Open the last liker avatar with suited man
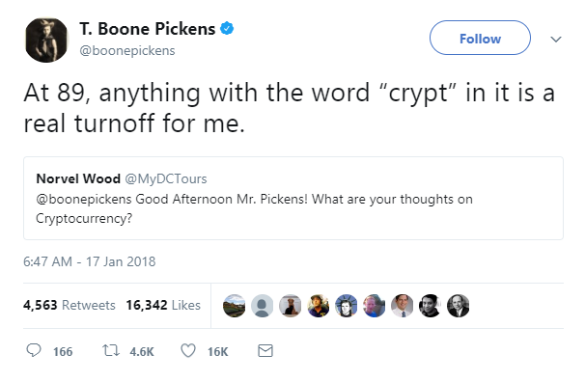The image size is (585, 382). pyautogui.click(x=459, y=306)
